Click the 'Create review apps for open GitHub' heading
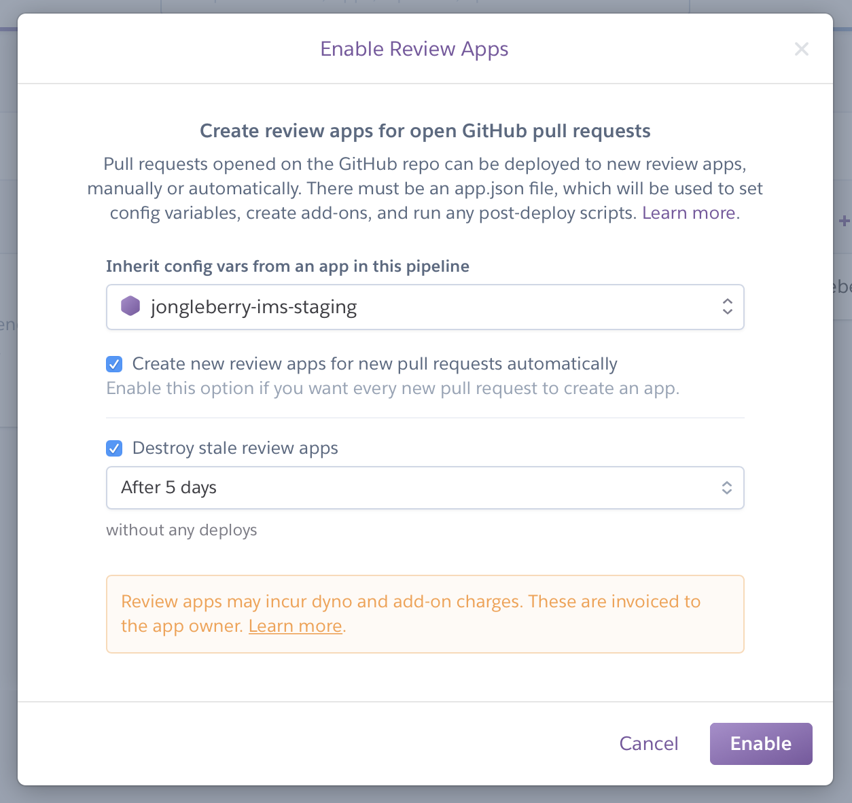Image resolution: width=852 pixels, height=803 pixels. pyautogui.click(x=425, y=131)
